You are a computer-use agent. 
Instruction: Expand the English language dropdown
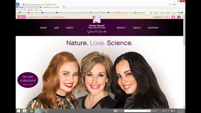21,17
